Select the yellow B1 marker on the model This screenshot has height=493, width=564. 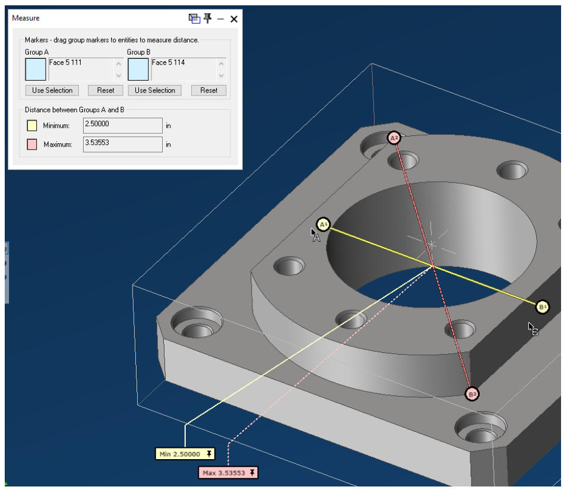(542, 307)
